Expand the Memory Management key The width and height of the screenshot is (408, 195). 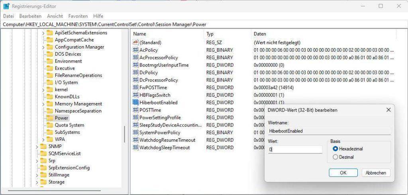point(43,104)
